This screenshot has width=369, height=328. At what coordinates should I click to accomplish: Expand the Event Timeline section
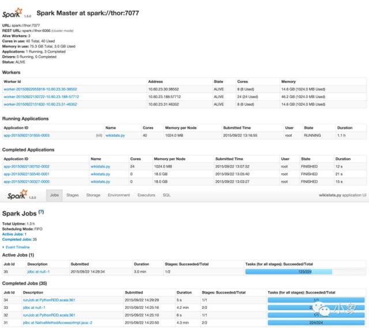click(x=17, y=247)
